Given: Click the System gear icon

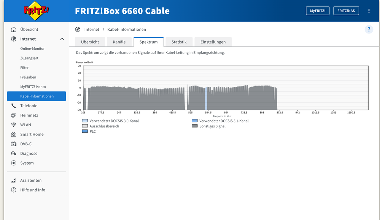Looking at the screenshot, I should (14, 163).
